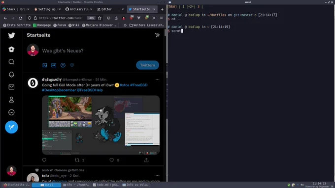Open a new Firefox tab with plus
Image resolution: width=335 pixels, height=188 pixels.
[x=162, y=9]
